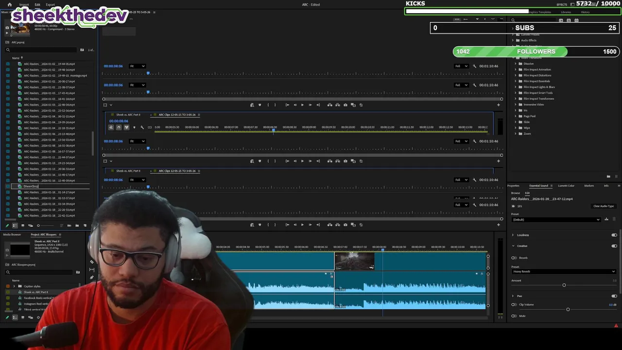Open the Export workspace tab
This screenshot has width=622, height=350.
point(50,4)
